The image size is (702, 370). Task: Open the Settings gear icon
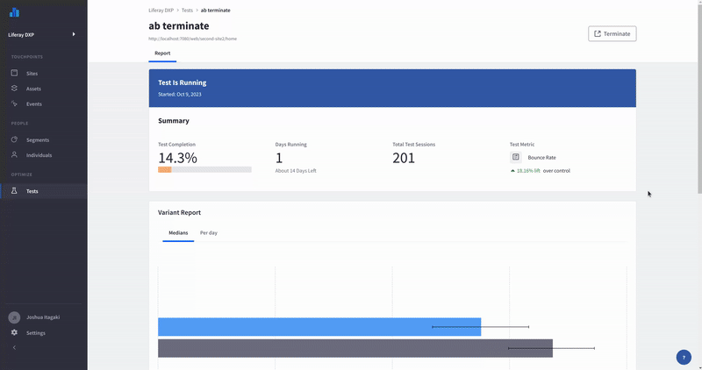[14, 333]
